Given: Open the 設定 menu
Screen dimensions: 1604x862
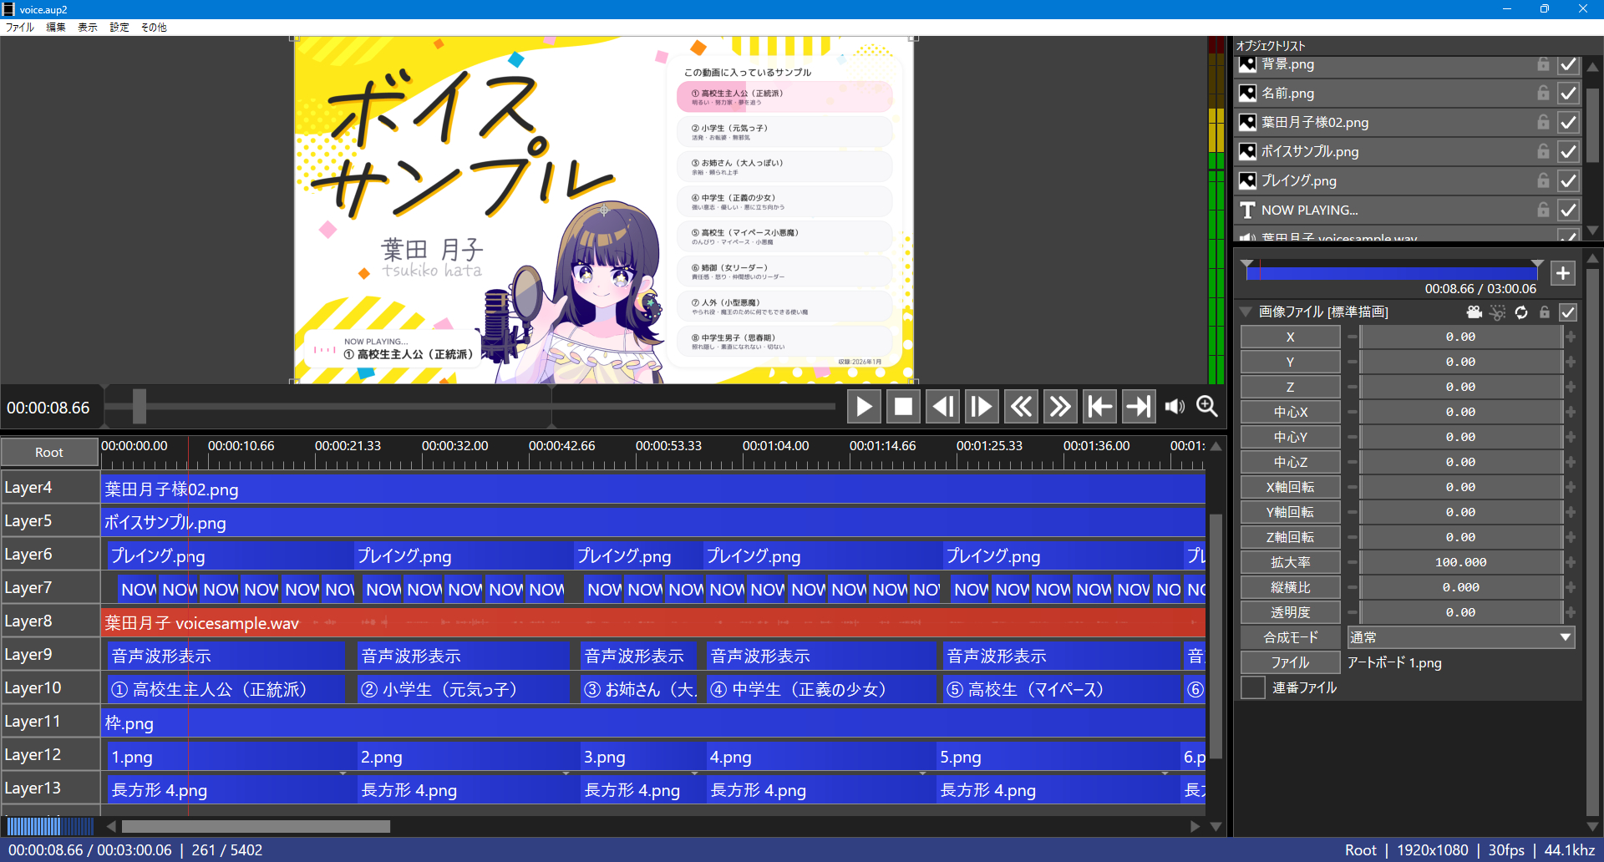Looking at the screenshot, I should 118,27.
